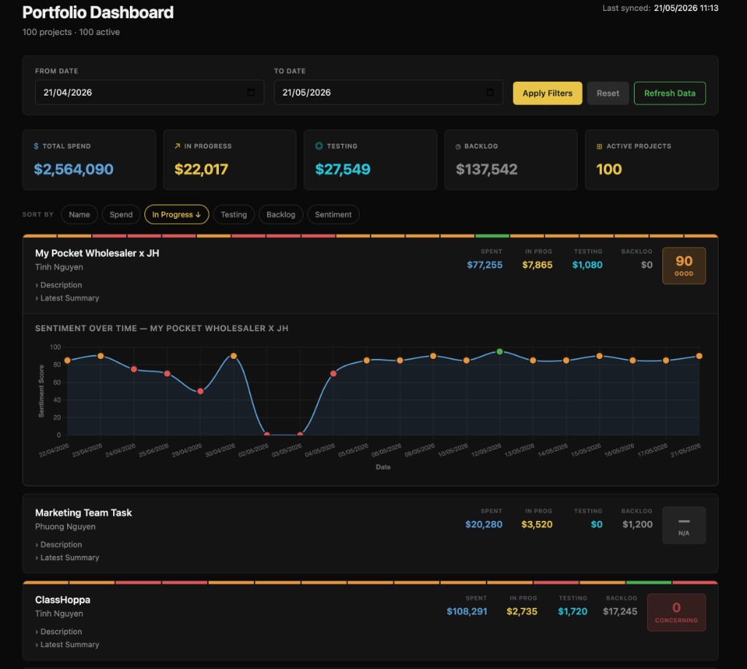This screenshot has width=747, height=669.
Task: Click Phuong Nguyen owner name
Action: 65,527
